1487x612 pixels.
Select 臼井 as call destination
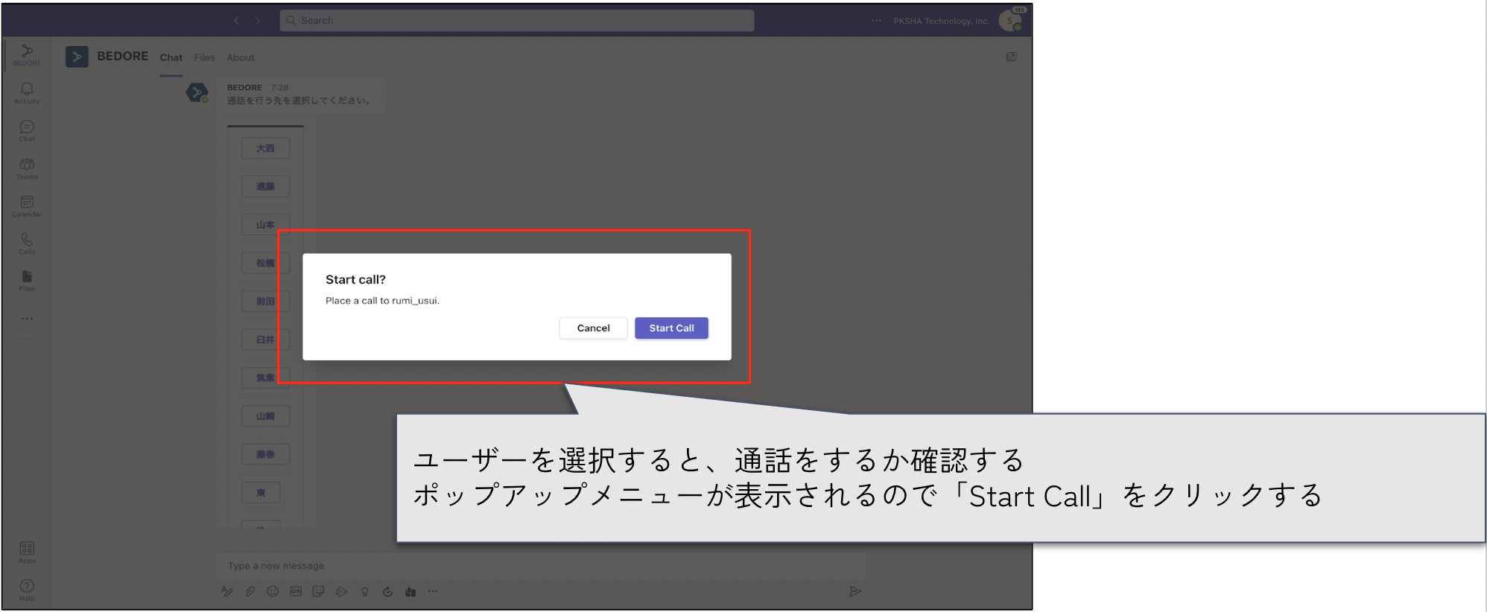265,340
